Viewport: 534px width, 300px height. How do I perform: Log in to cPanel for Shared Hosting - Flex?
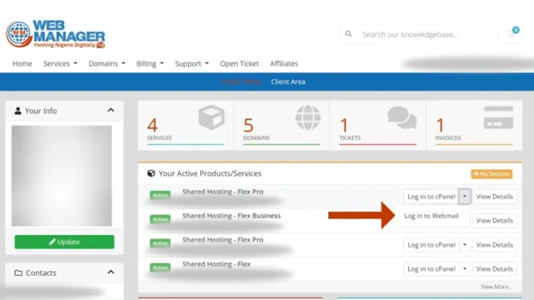click(x=431, y=269)
